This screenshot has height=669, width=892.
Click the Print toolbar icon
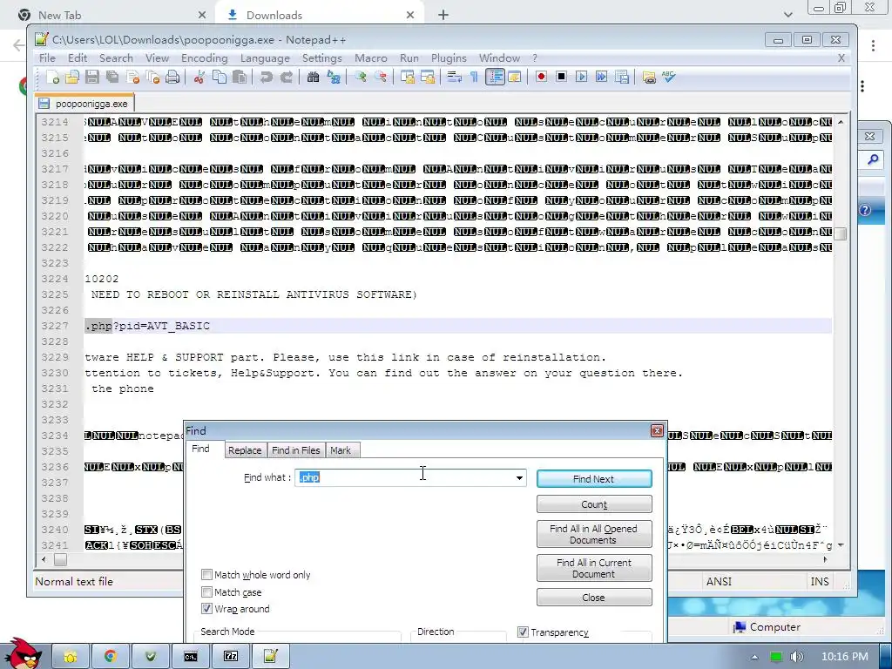[172, 77]
